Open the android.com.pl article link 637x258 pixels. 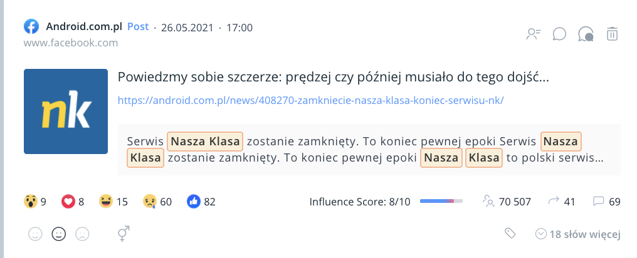coord(311,100)
